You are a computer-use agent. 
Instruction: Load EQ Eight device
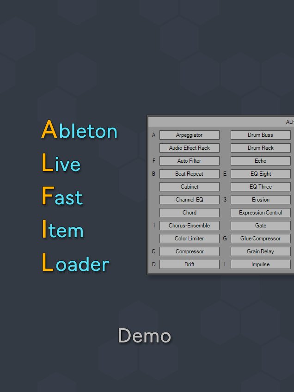click(261, 174)
